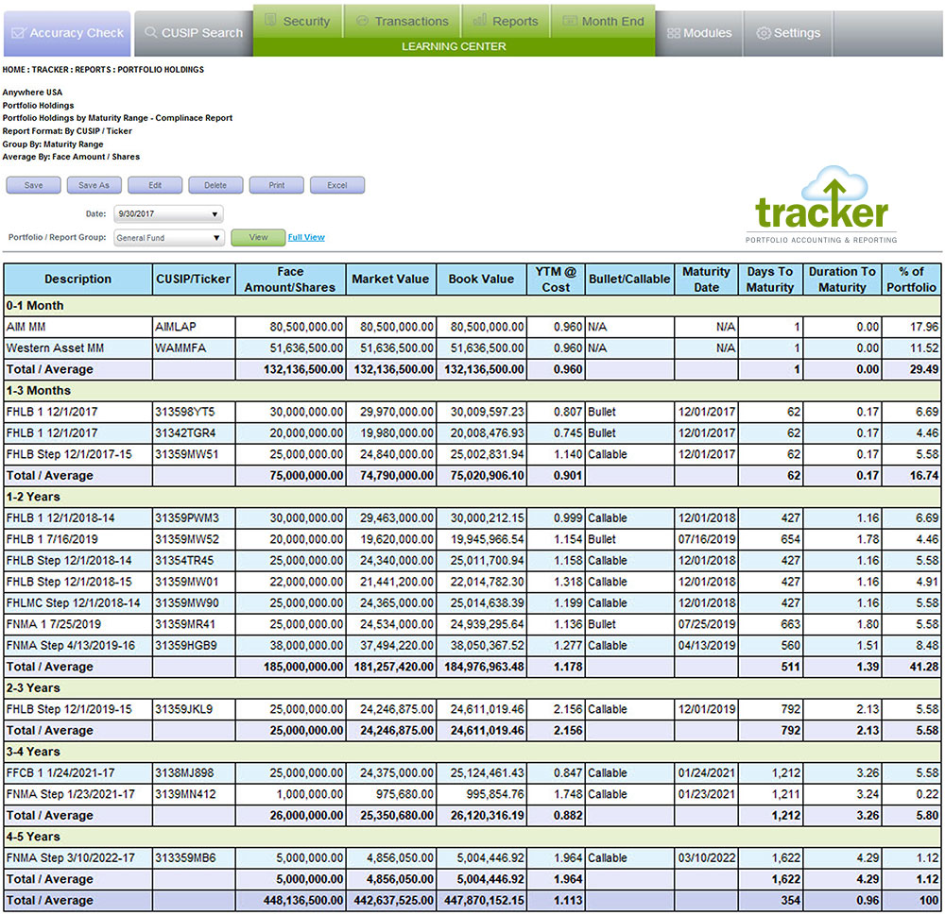Image resolution: width=945 pixels, height=915 pixels.
Task: Click the green View button
Action: [x=258, y=238]
